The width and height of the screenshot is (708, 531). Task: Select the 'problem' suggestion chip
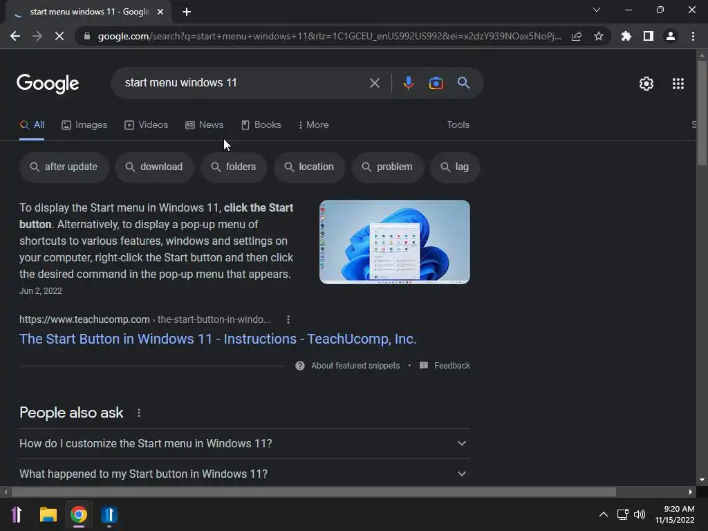point(388,167)
